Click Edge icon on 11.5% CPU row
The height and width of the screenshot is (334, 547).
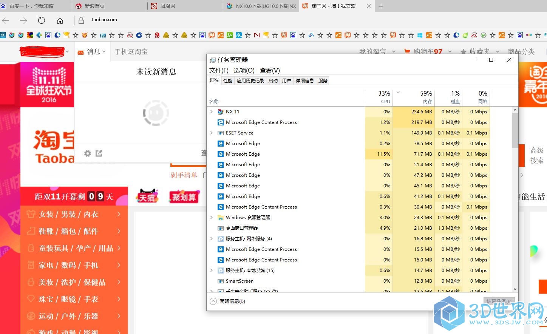tap(221, 154)
